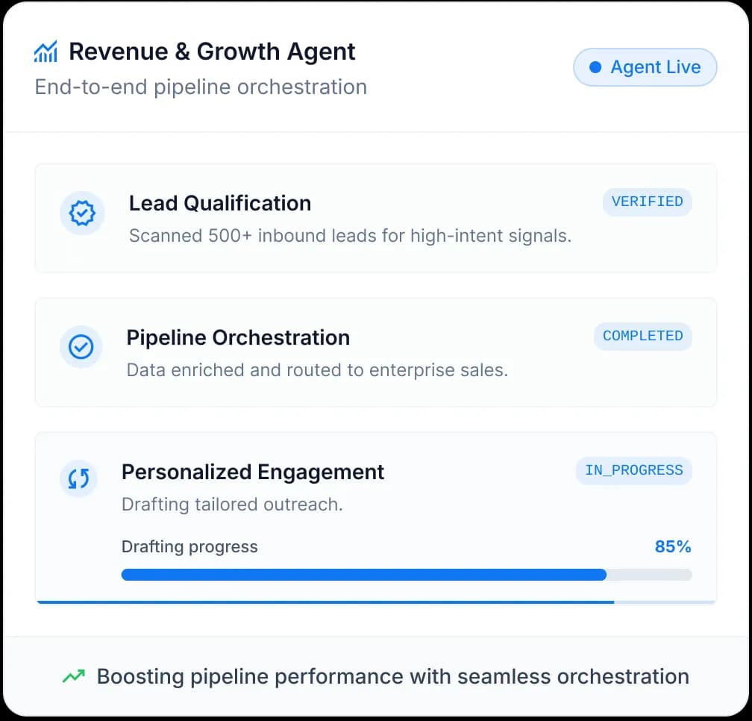The width and height of the screenshot is (752, 721).
Task: Select the VERIFIED status tag
Action: point(647,202)
